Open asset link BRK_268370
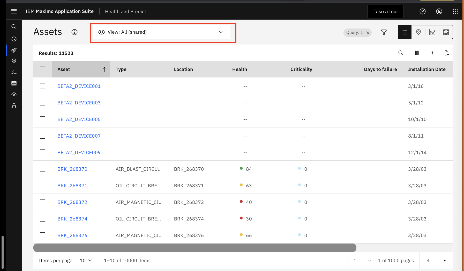 [72, 169]
